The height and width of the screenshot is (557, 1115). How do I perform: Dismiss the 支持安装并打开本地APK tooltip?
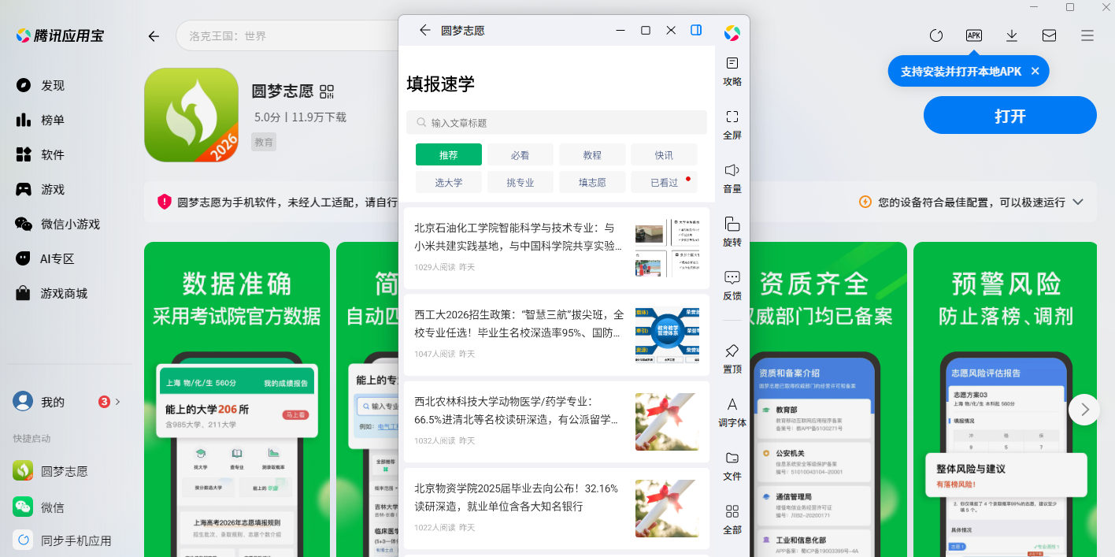[1035, 71]
